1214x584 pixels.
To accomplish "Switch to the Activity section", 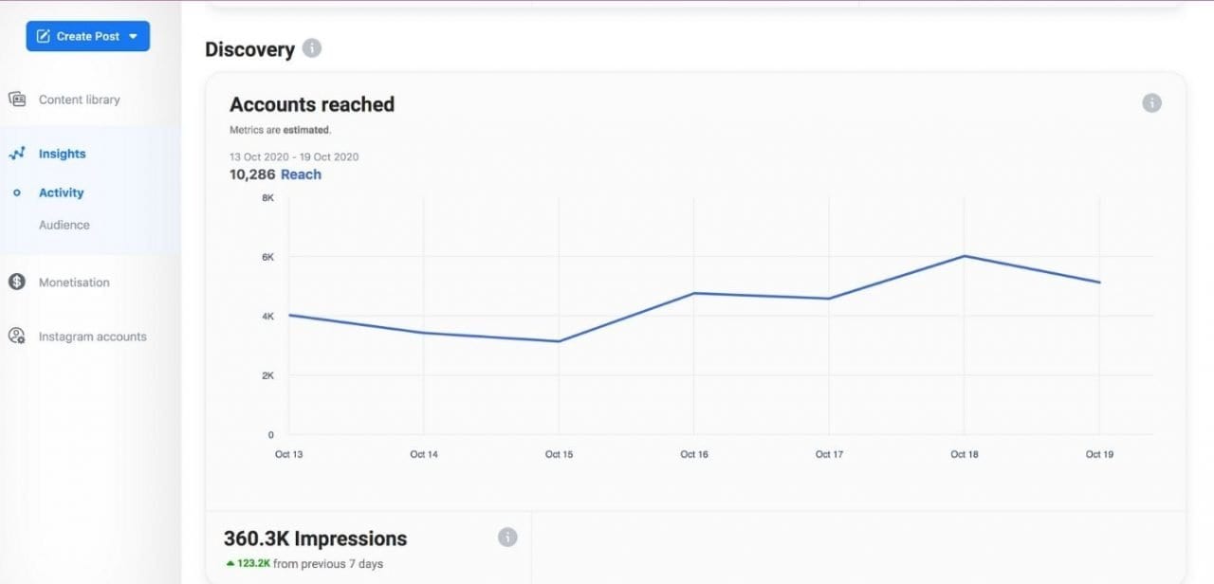I will point(61,192).
